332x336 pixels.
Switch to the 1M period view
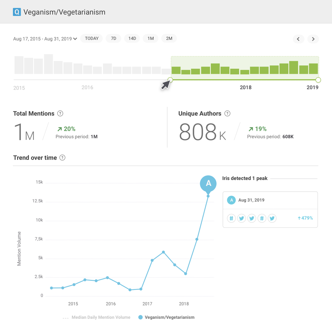tap(150, 38)
